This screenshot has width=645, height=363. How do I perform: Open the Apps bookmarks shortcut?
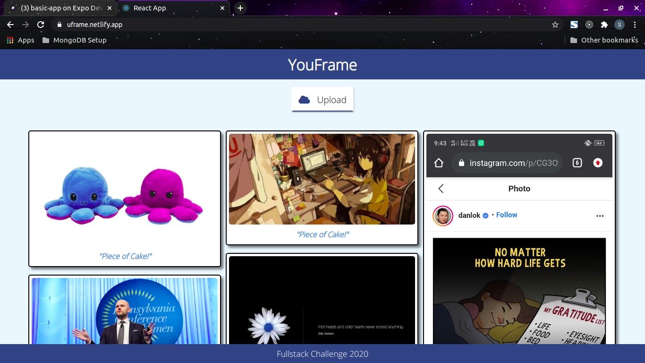point(20,40)
